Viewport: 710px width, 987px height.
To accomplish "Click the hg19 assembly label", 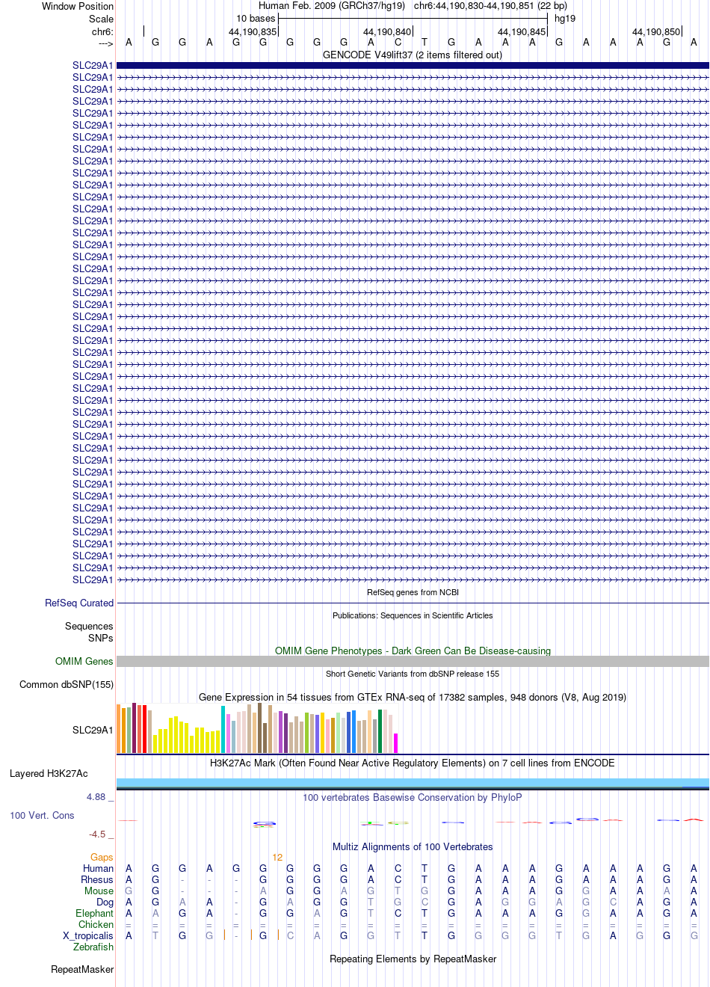I will click(565, 19).
